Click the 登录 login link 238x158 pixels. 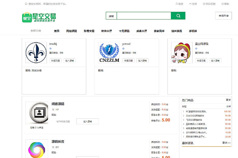click(179, 4)
